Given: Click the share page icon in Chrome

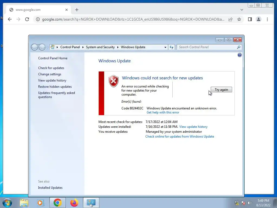Looking at the screenshot, I should tap(230, 19).
